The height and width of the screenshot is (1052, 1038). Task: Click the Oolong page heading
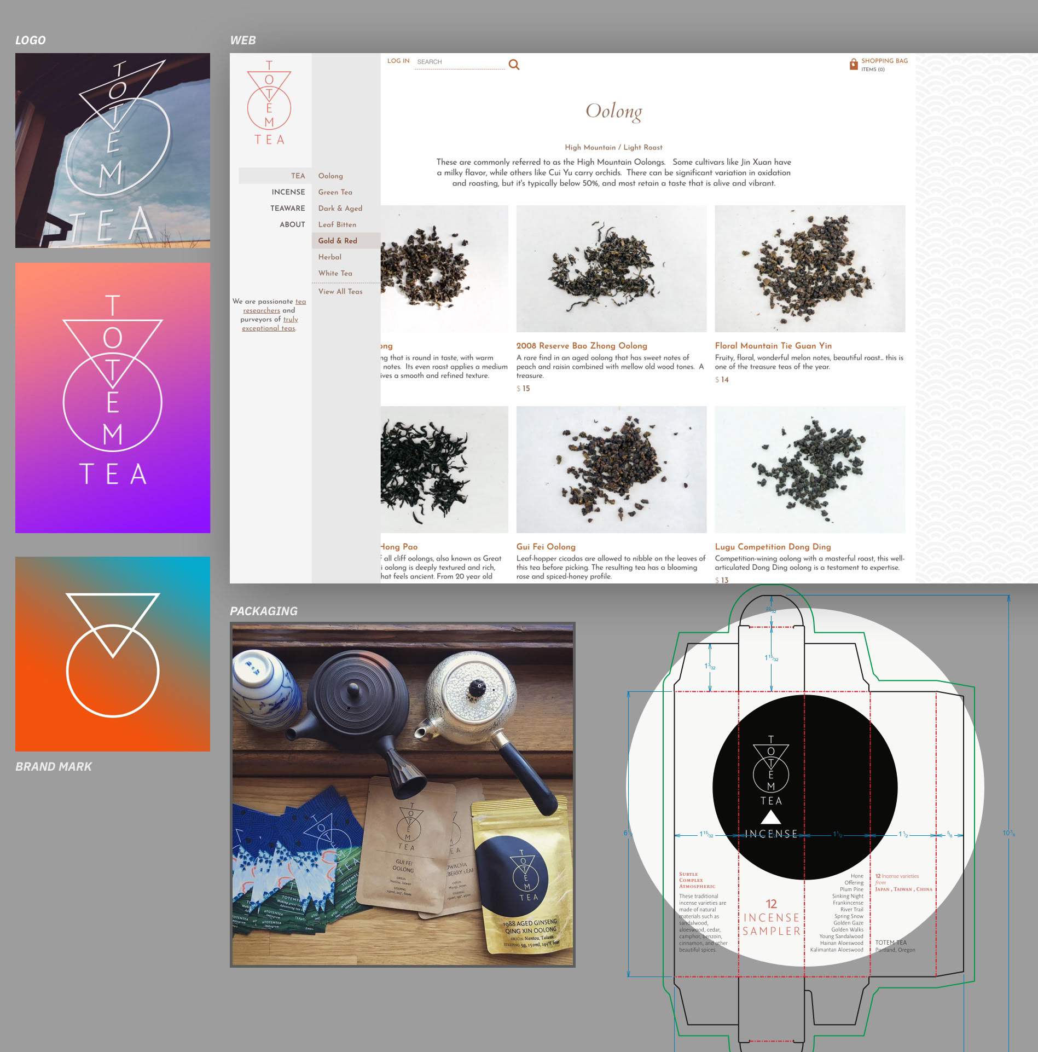[613, 111]
